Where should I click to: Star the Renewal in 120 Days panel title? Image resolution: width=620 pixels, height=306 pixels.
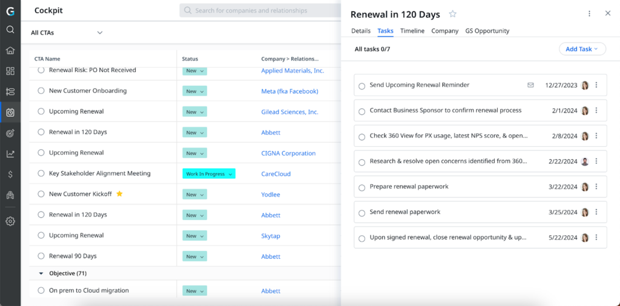pos(453,15)
